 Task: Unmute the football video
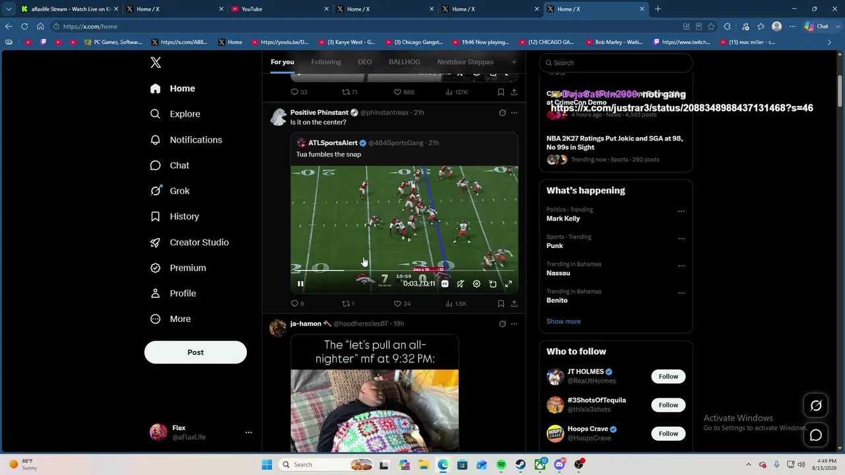461,284
